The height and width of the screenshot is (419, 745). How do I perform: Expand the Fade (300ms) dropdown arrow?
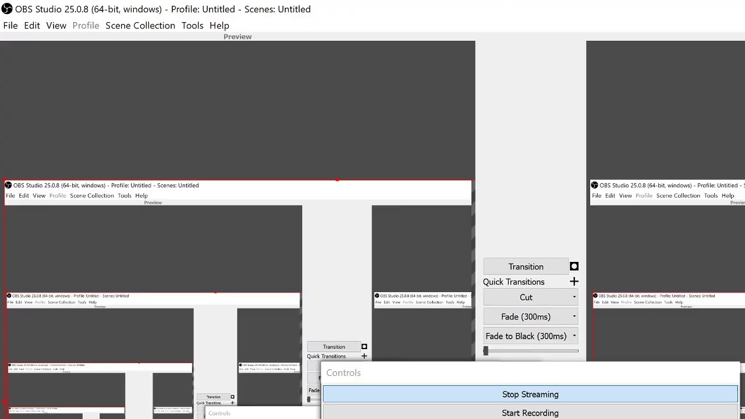coord(574,317)
